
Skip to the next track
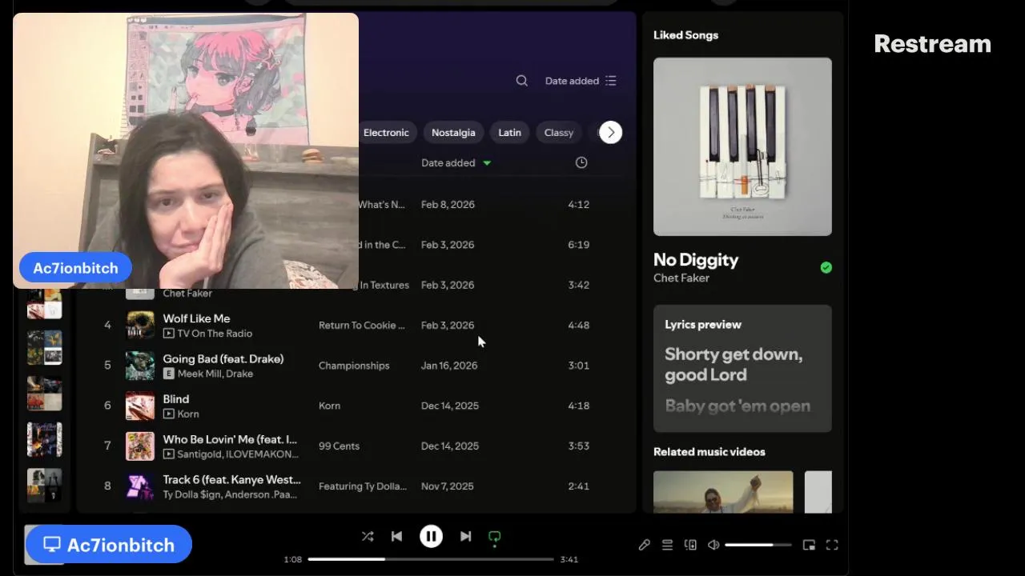[x=465, y=537]
